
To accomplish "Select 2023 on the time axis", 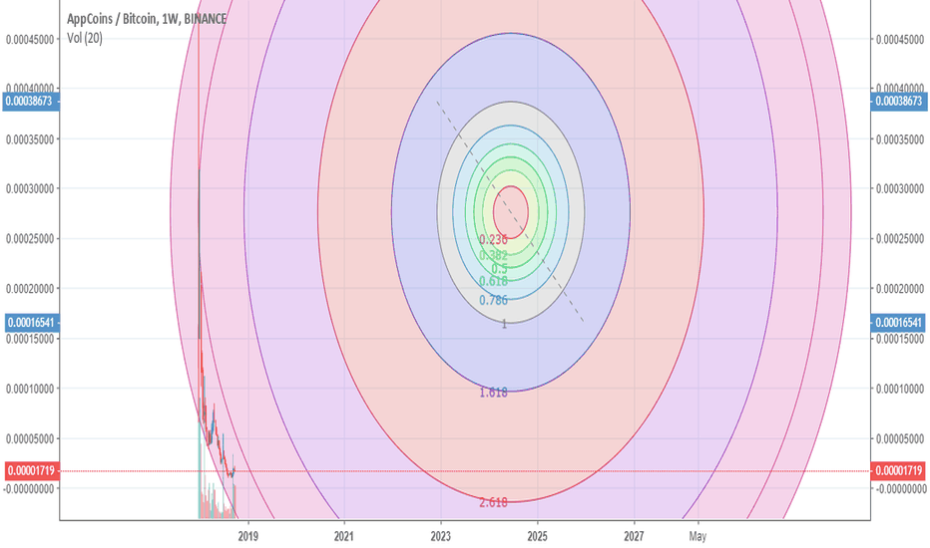I will [441, 536].
